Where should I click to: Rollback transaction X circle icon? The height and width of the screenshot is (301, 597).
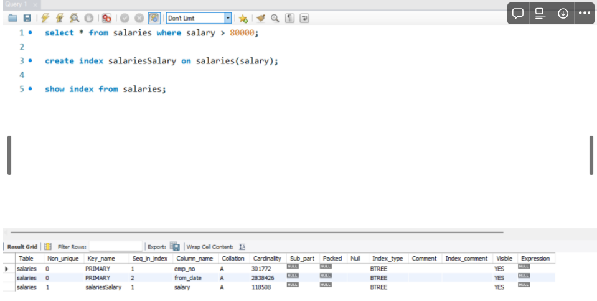coord(139,18)
